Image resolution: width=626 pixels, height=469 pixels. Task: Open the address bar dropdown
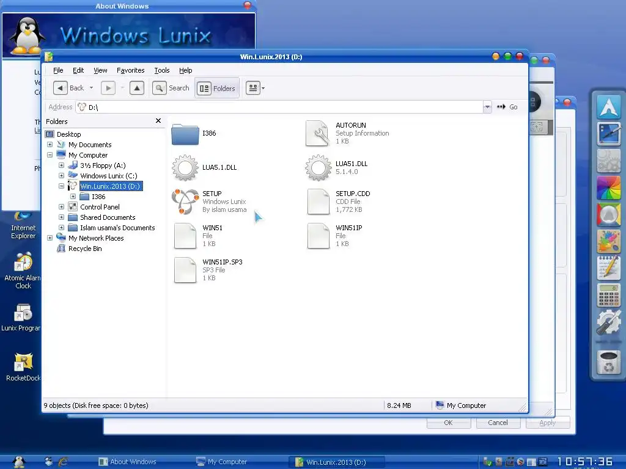pyautogui.click(x=487, y=107)
